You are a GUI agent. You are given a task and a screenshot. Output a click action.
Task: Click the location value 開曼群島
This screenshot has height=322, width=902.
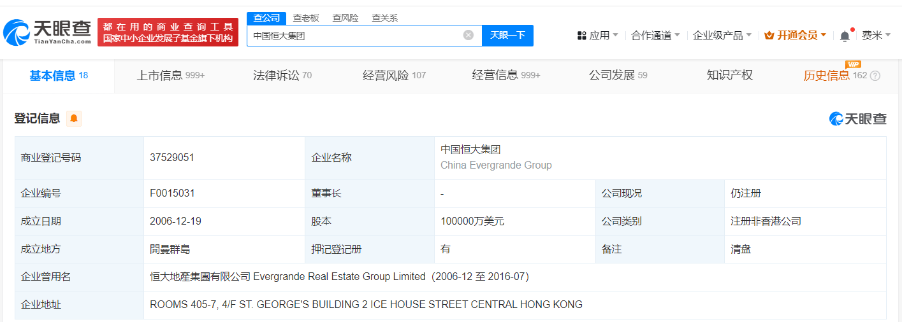point(170,249)
